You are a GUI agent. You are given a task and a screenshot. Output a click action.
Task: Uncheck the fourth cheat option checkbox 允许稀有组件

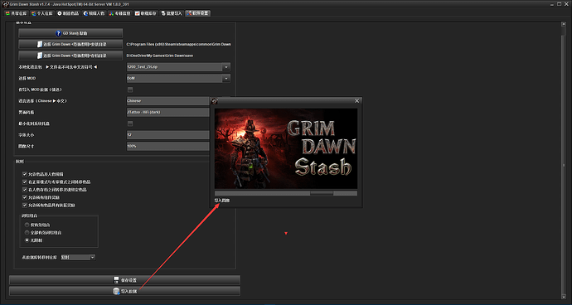[x=25, y=197]
